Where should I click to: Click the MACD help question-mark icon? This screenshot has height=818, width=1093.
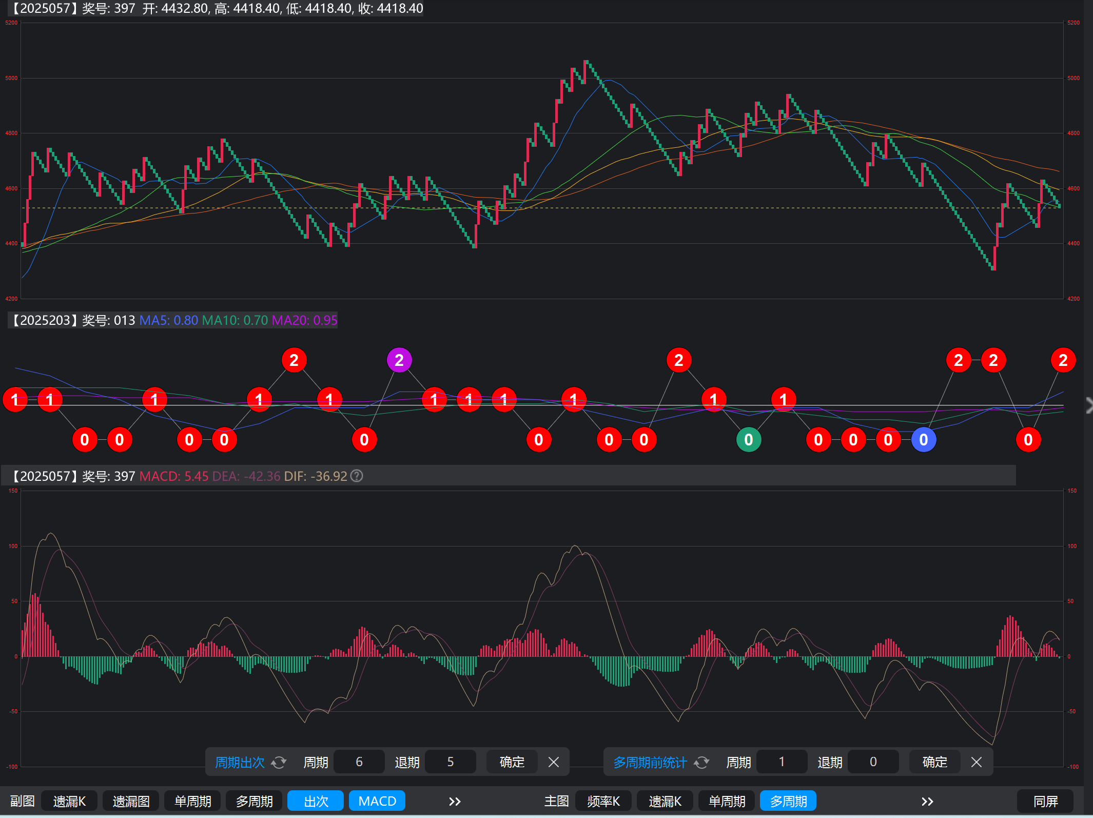357,476
